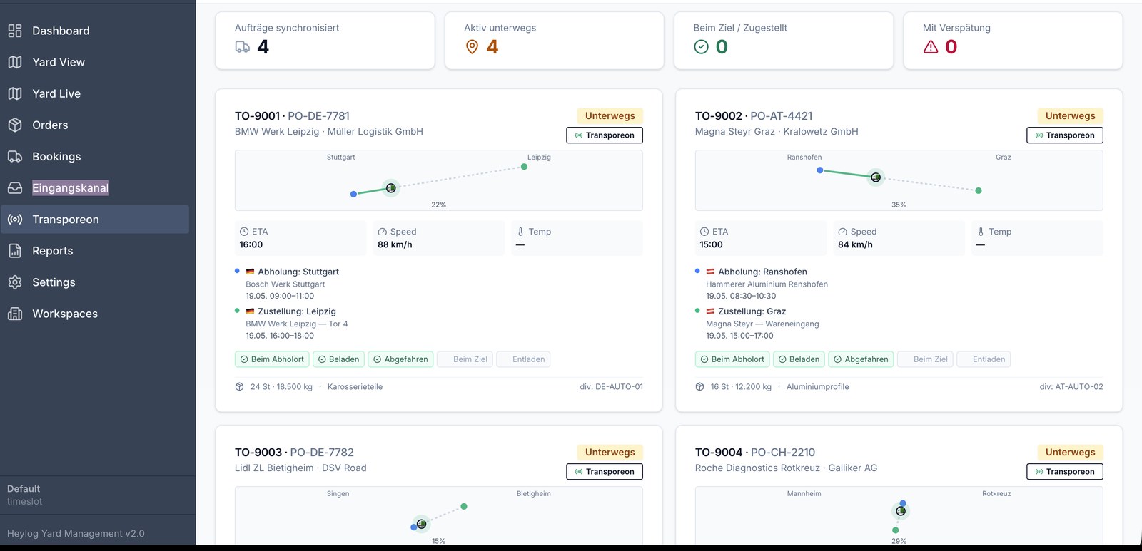This screenshot has height=551, width=1142.
Task: Click the Orders box icon
Action: (15, 125)
